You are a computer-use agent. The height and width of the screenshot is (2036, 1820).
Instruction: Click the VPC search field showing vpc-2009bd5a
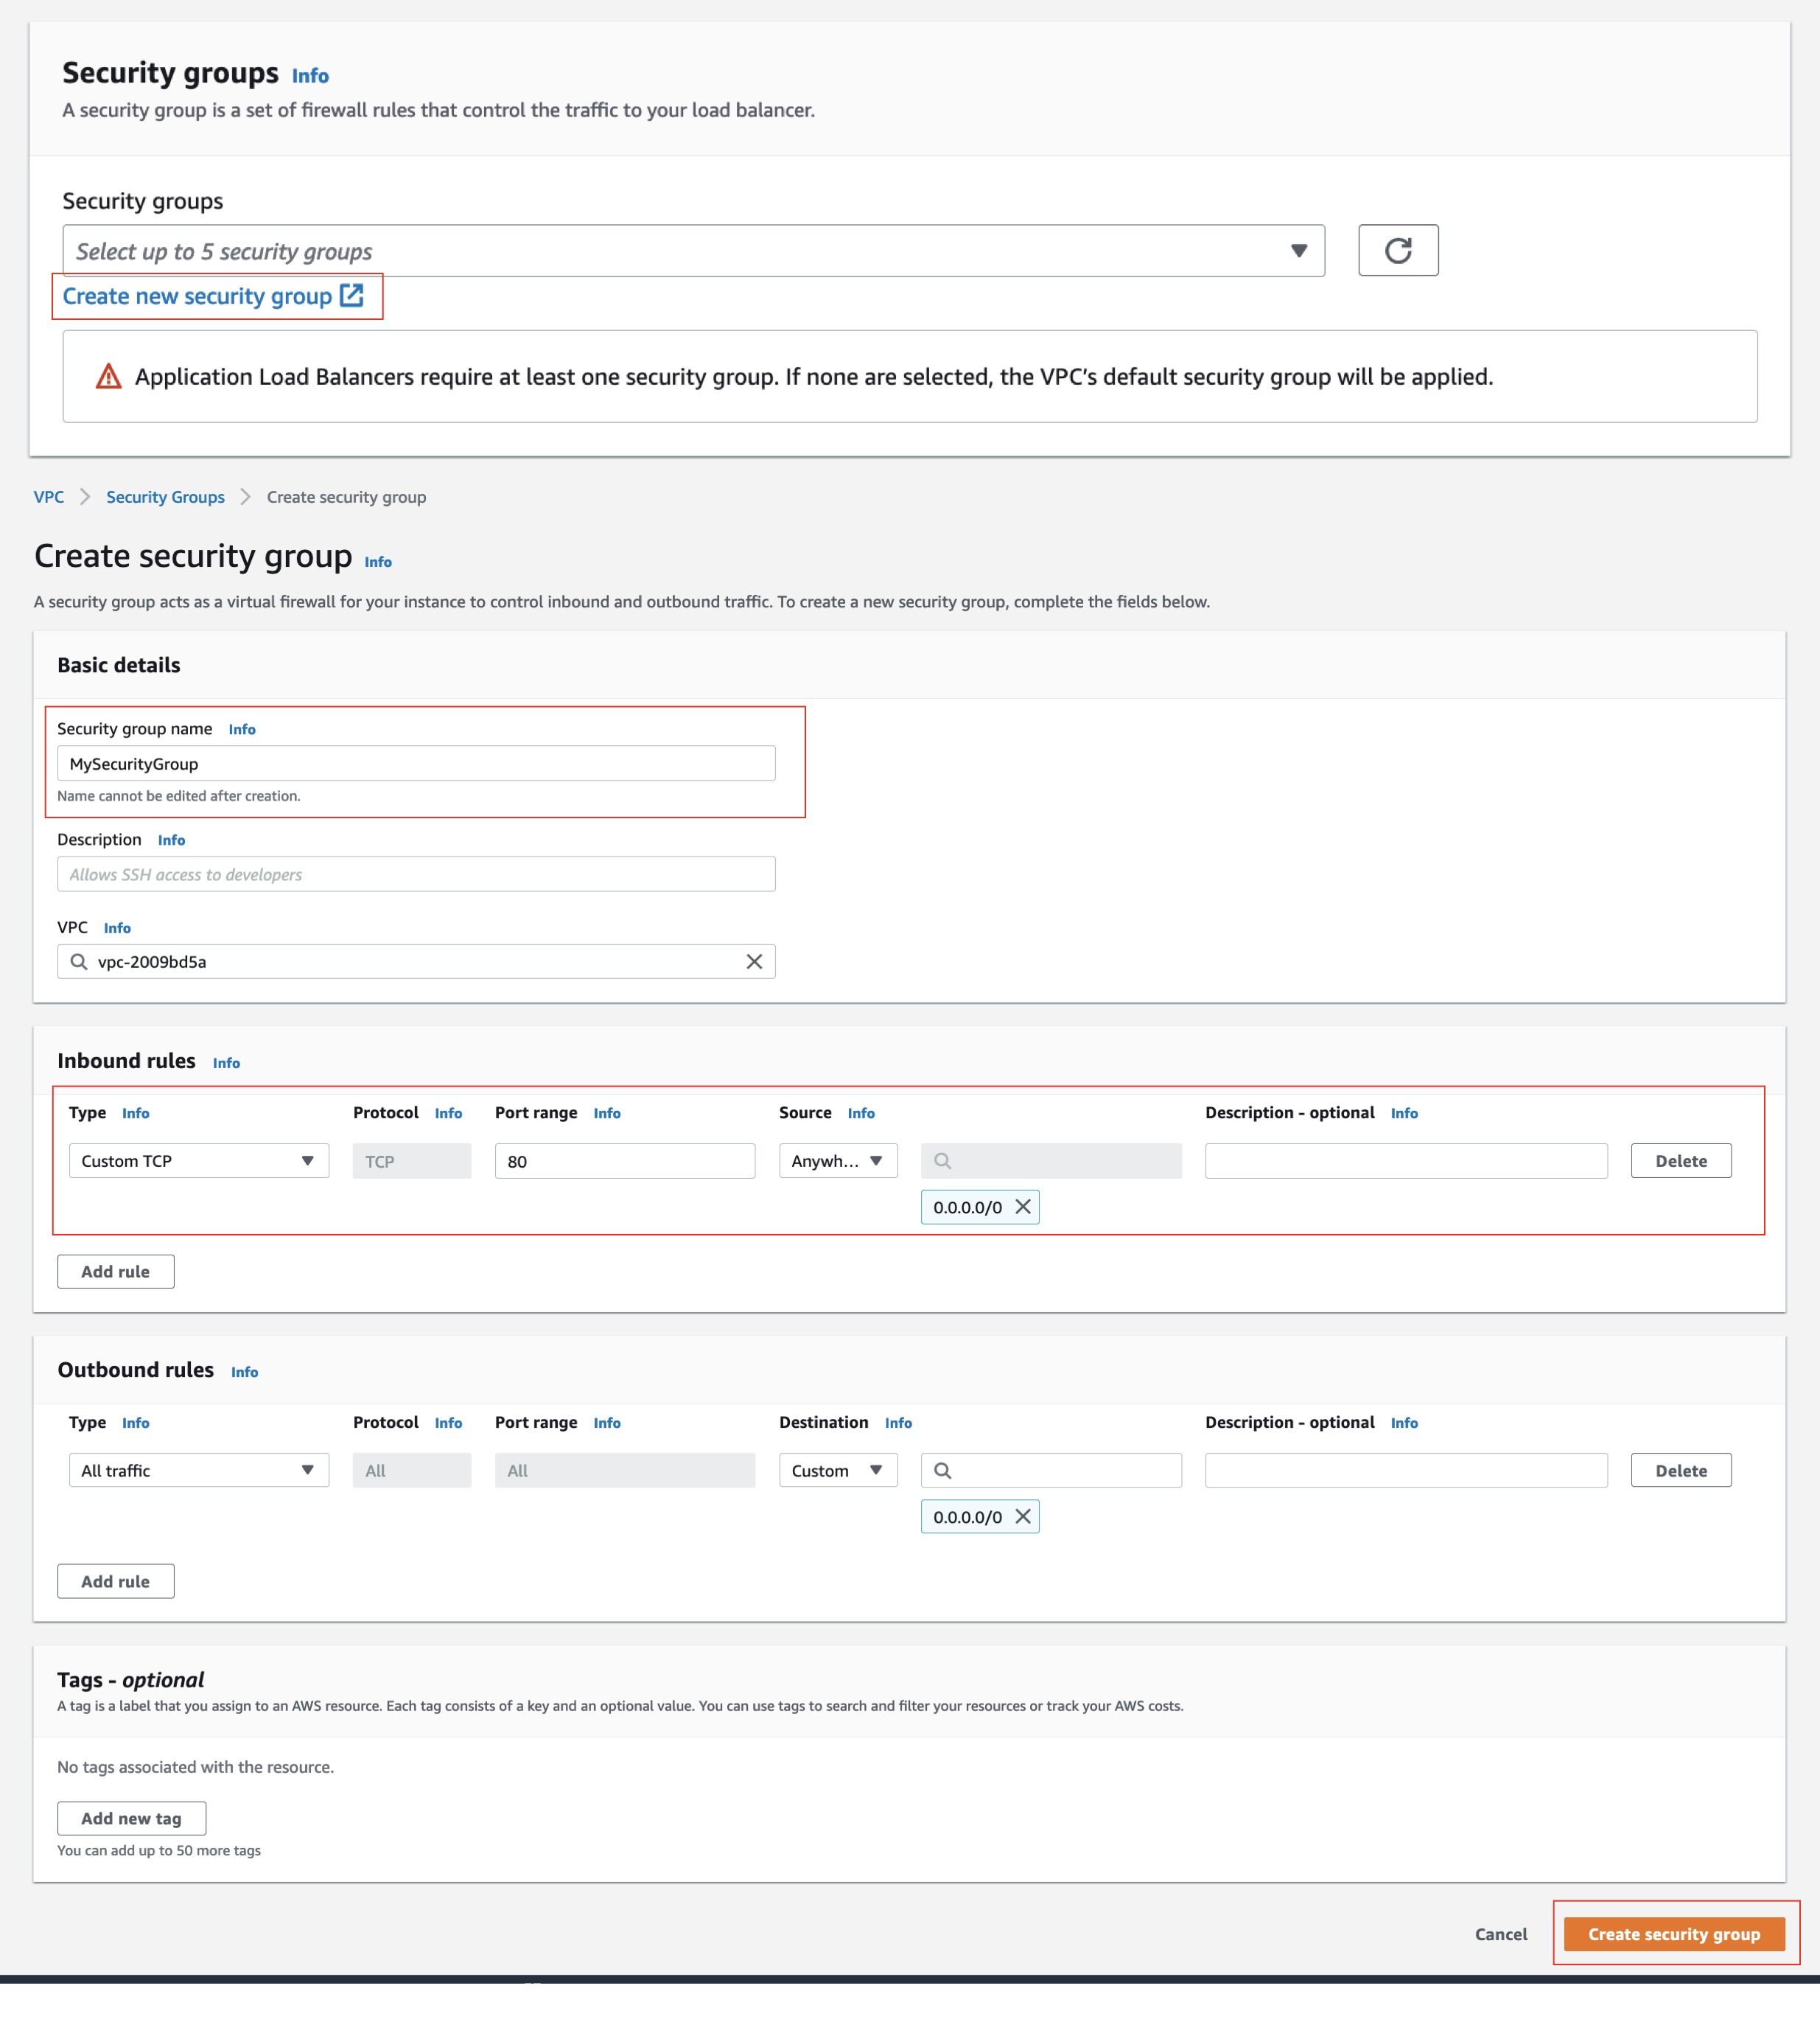416,961
